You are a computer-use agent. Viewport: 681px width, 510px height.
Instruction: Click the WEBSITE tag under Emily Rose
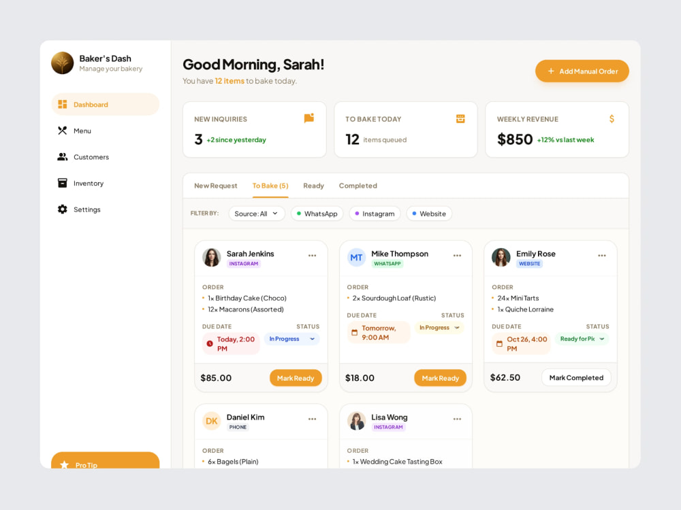(529, 264)
